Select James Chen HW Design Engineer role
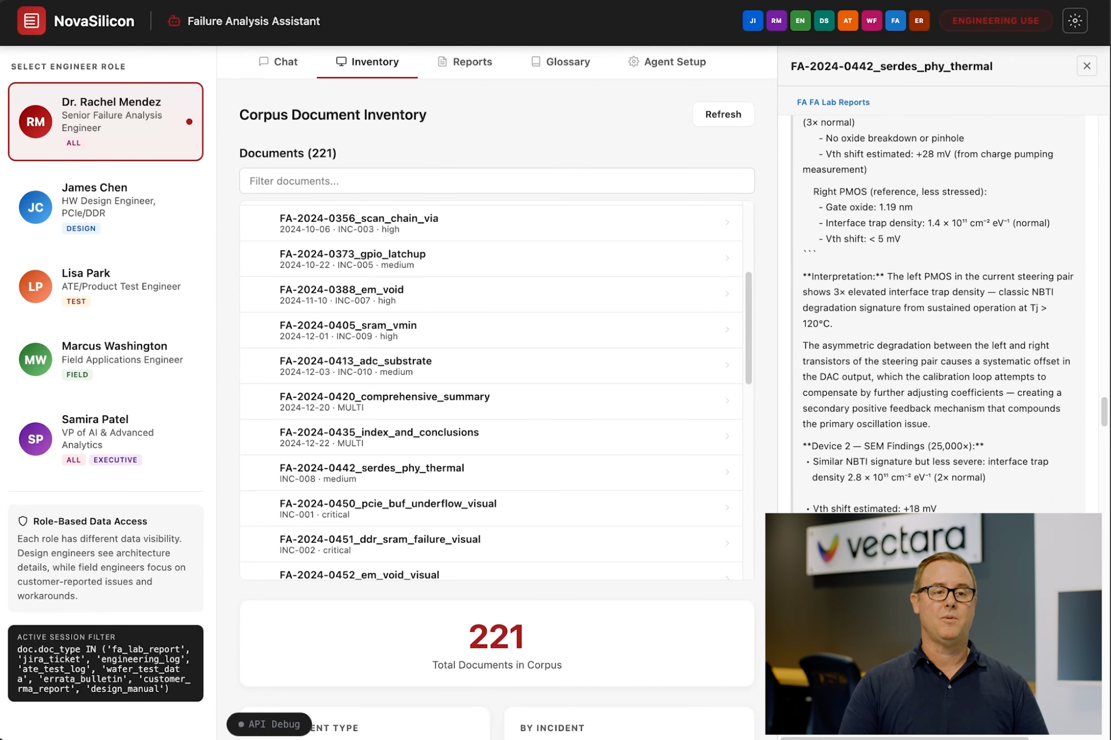Screen dimensions: 1111x740 [105, 207]
